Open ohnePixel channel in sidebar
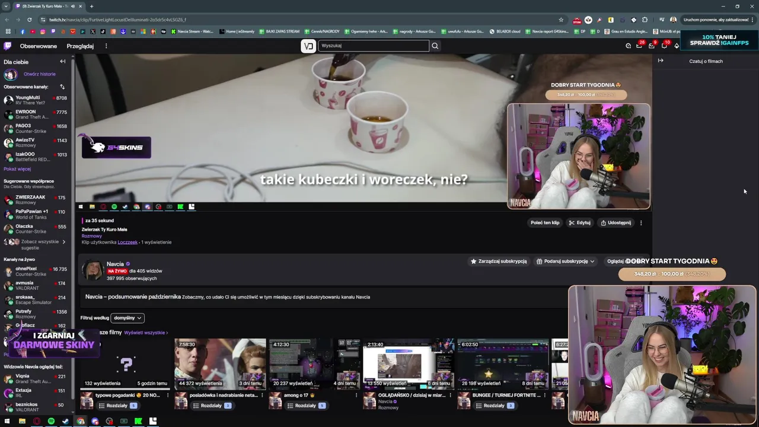The width and height of the screenshot is (759, 427). (36, 271)
